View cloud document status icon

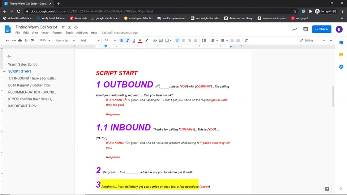(x=76, y=27)
